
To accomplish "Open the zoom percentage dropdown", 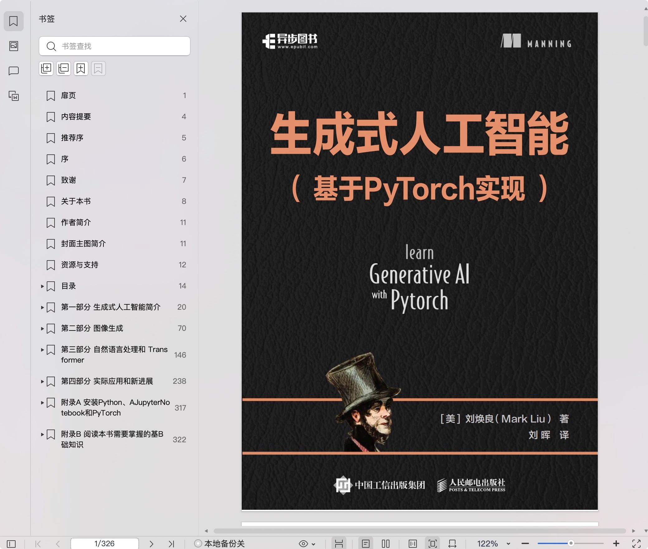I will point(508,544).
